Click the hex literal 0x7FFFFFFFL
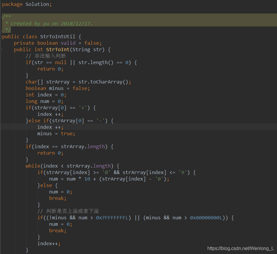The image size is (277, 254). 112,218
